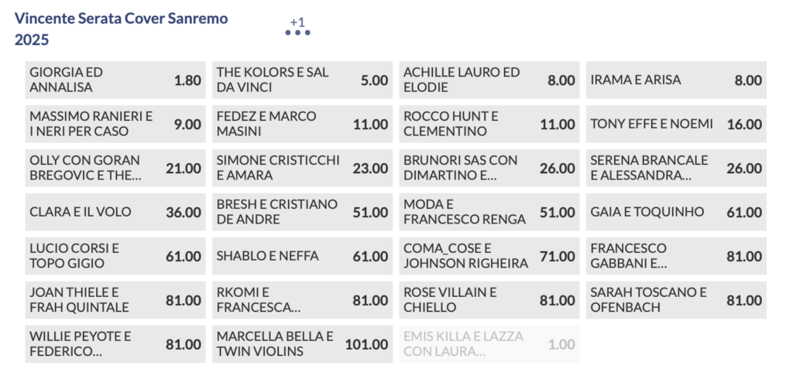Viewport: 793px width, 379px height.
Task: Click the three-dots more options icon
Action: 297,32
